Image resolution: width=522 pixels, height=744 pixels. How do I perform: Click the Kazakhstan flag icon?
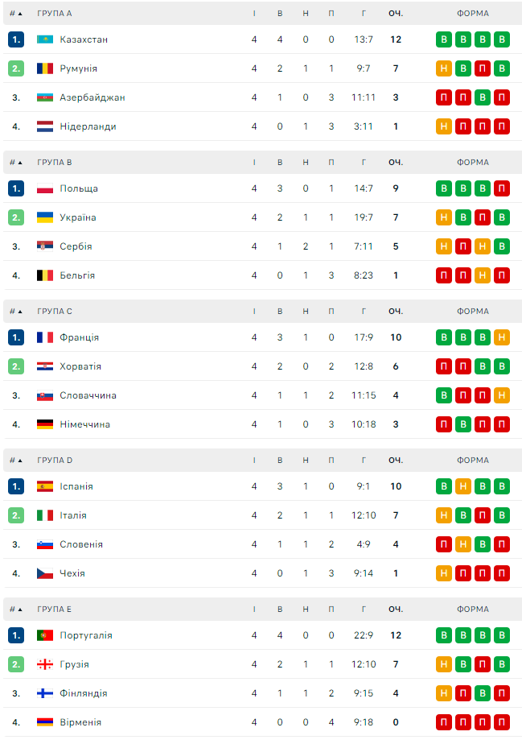click(45, 39)
